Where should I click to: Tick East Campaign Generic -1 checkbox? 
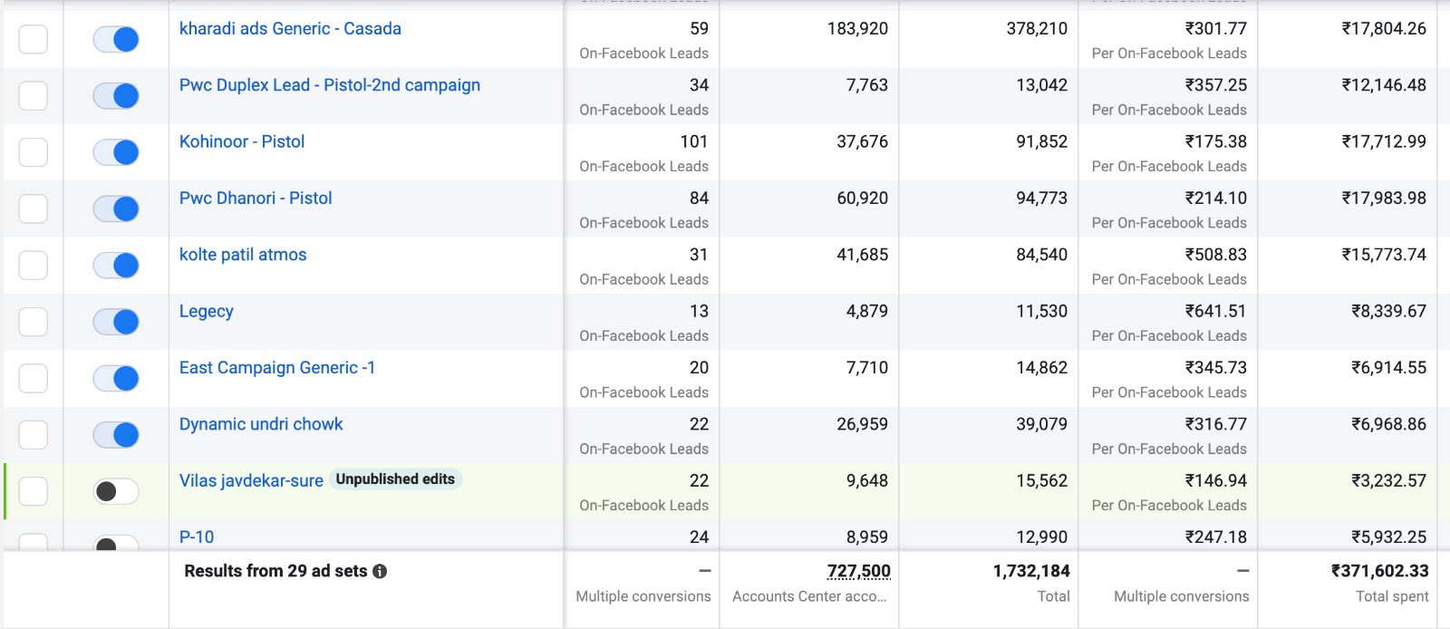click(34, 378)
